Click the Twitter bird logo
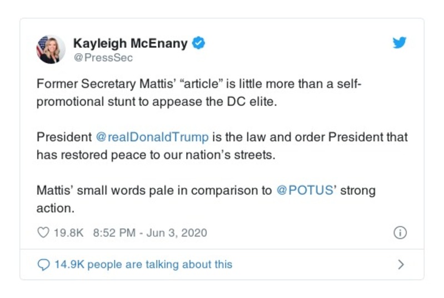 400,43
